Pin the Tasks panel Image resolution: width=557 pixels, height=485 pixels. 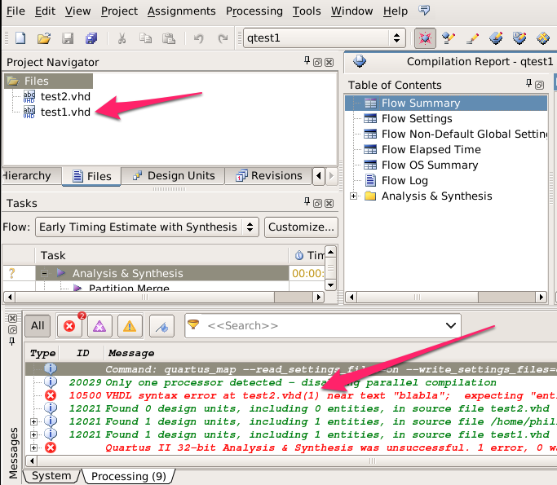pyautogui.click(x=307, y=201)
